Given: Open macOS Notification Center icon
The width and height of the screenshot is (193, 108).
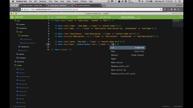Looking at the screenshot, I should point(180,1).
